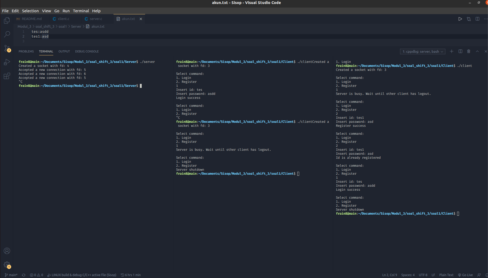488x278 pixels.
Task: Click Modul_3 in the breadcrumb
Action: click(x=24, y=27)
